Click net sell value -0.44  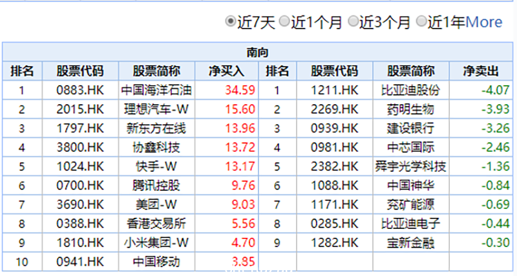495,224
